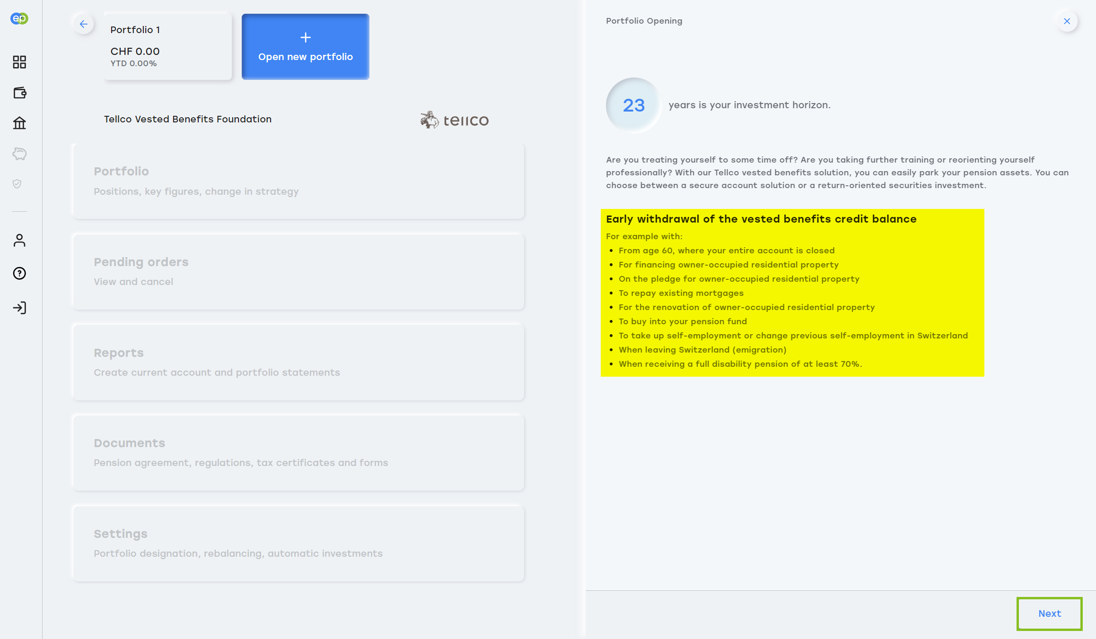
Task: Select the Portfolio 1 card
Action: [x=168, y=46]
